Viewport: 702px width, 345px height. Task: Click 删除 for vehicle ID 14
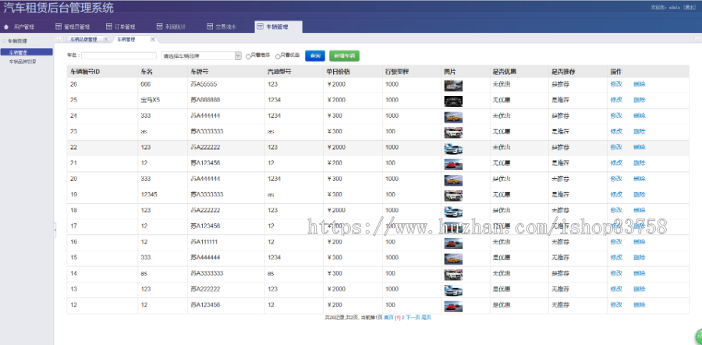pos(640,273)
